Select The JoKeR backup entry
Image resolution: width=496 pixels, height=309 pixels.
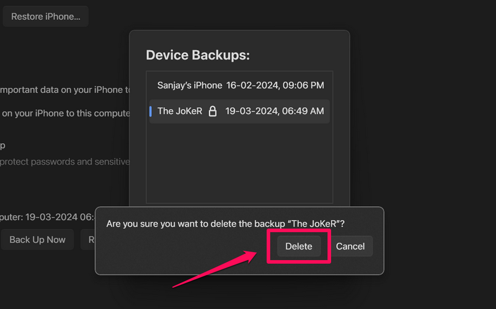[180, 111]
